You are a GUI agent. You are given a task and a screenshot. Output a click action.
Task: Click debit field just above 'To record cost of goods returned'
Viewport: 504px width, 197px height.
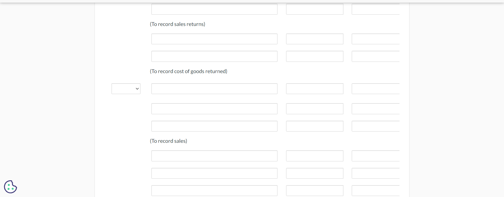[314, 56]
